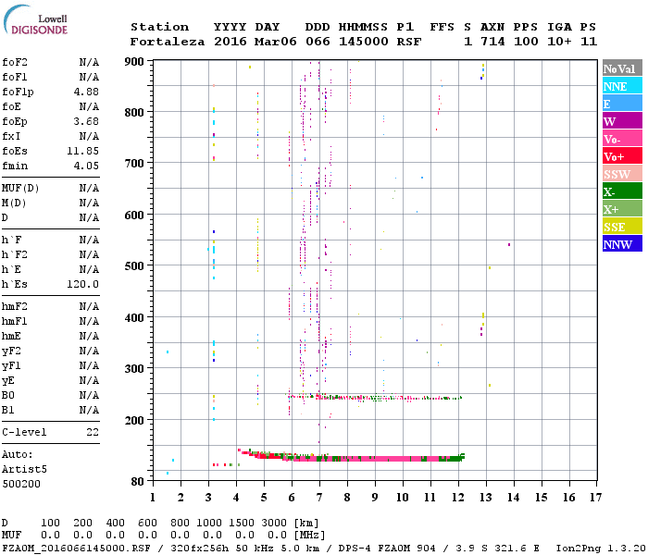Click the 500200 version number
Screen dimensions: 648x555
pos(21,484)
